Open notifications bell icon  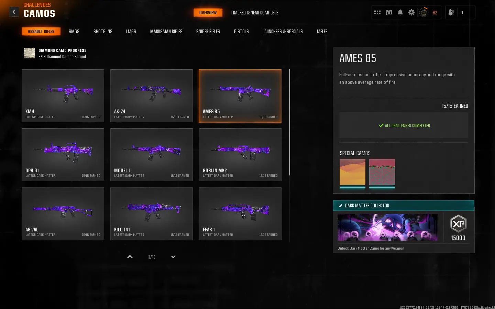(400, 12)
